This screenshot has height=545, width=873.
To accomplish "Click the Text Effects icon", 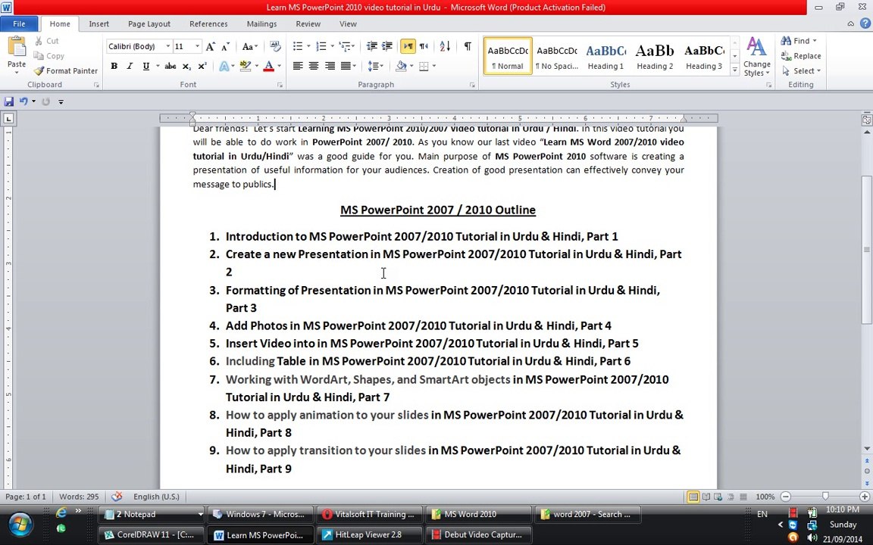I will click(224, 66).
